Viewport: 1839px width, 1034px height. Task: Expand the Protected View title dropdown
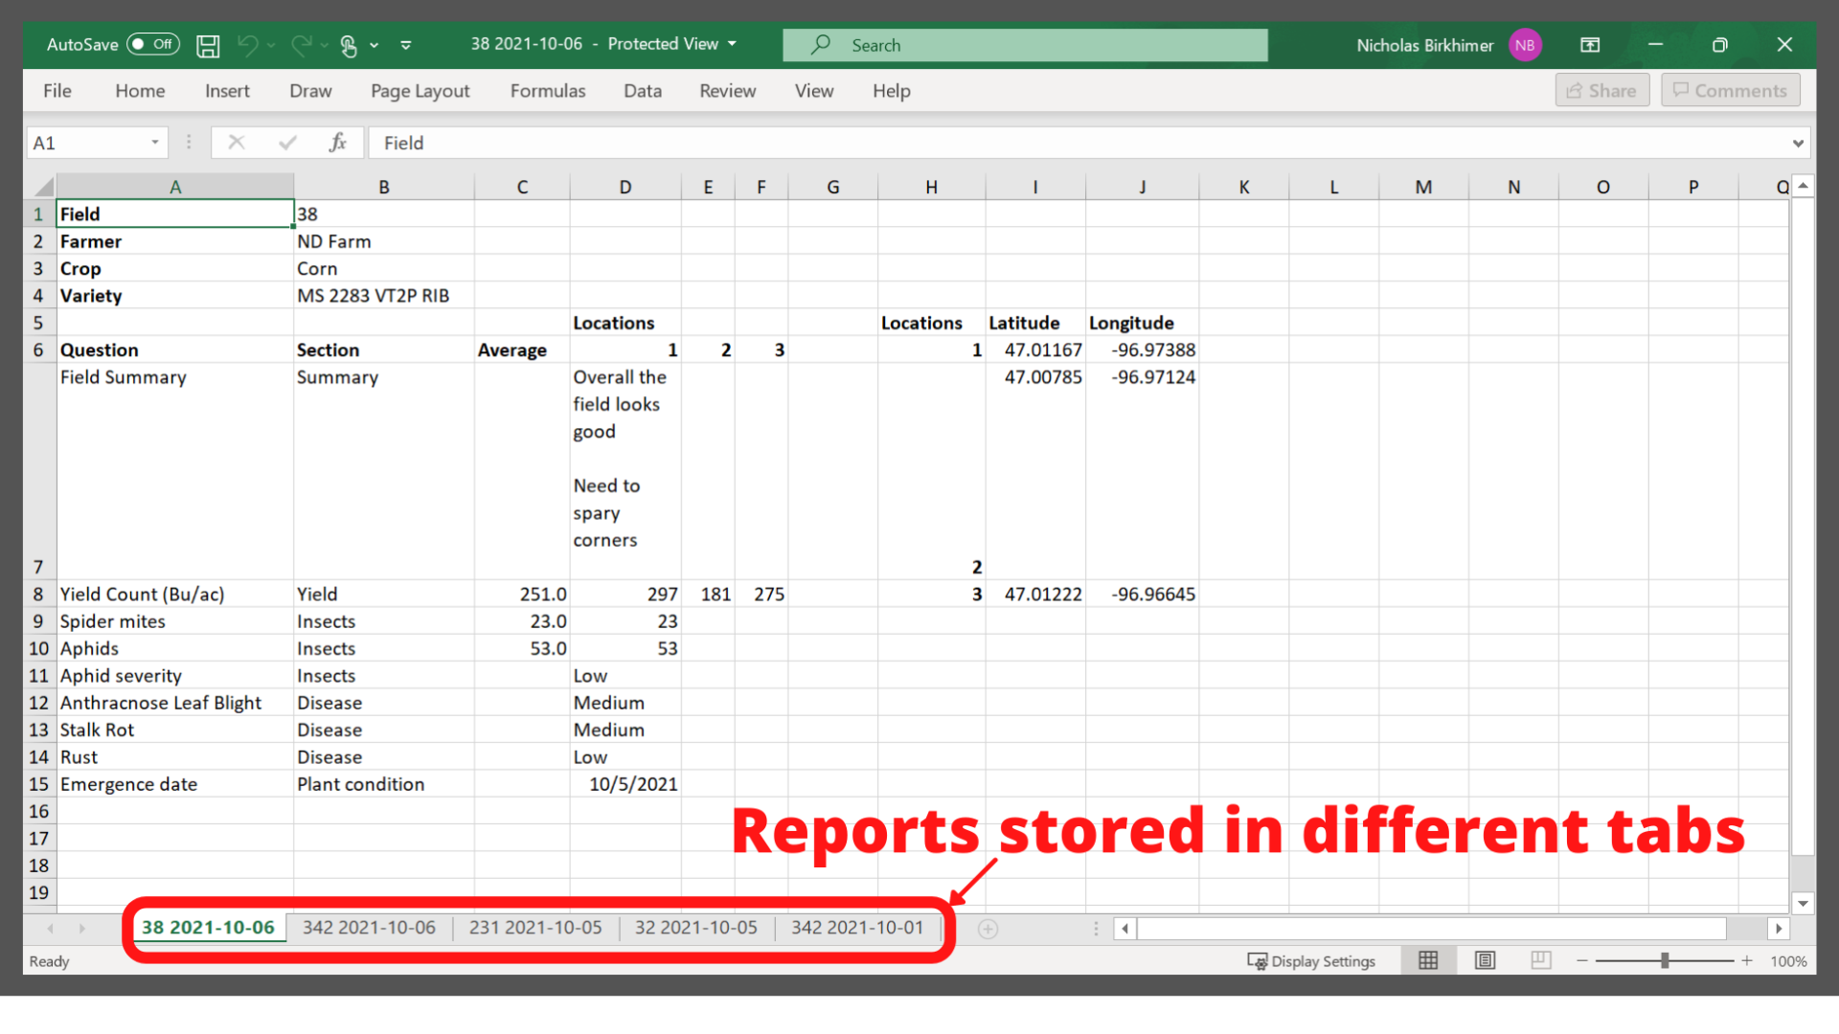click(733, 44)
